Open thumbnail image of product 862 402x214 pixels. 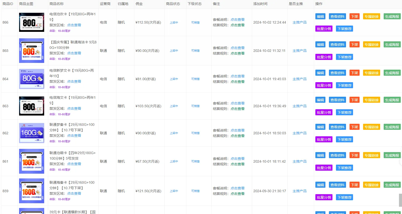(x=32, y=133)
